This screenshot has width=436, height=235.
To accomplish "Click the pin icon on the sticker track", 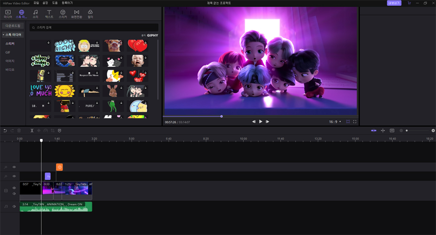I will pos(5,167).
